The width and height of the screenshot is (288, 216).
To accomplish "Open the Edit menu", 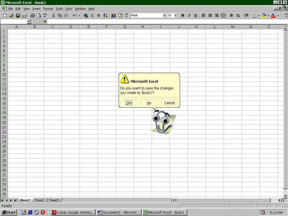I will [x=18, y=9].
